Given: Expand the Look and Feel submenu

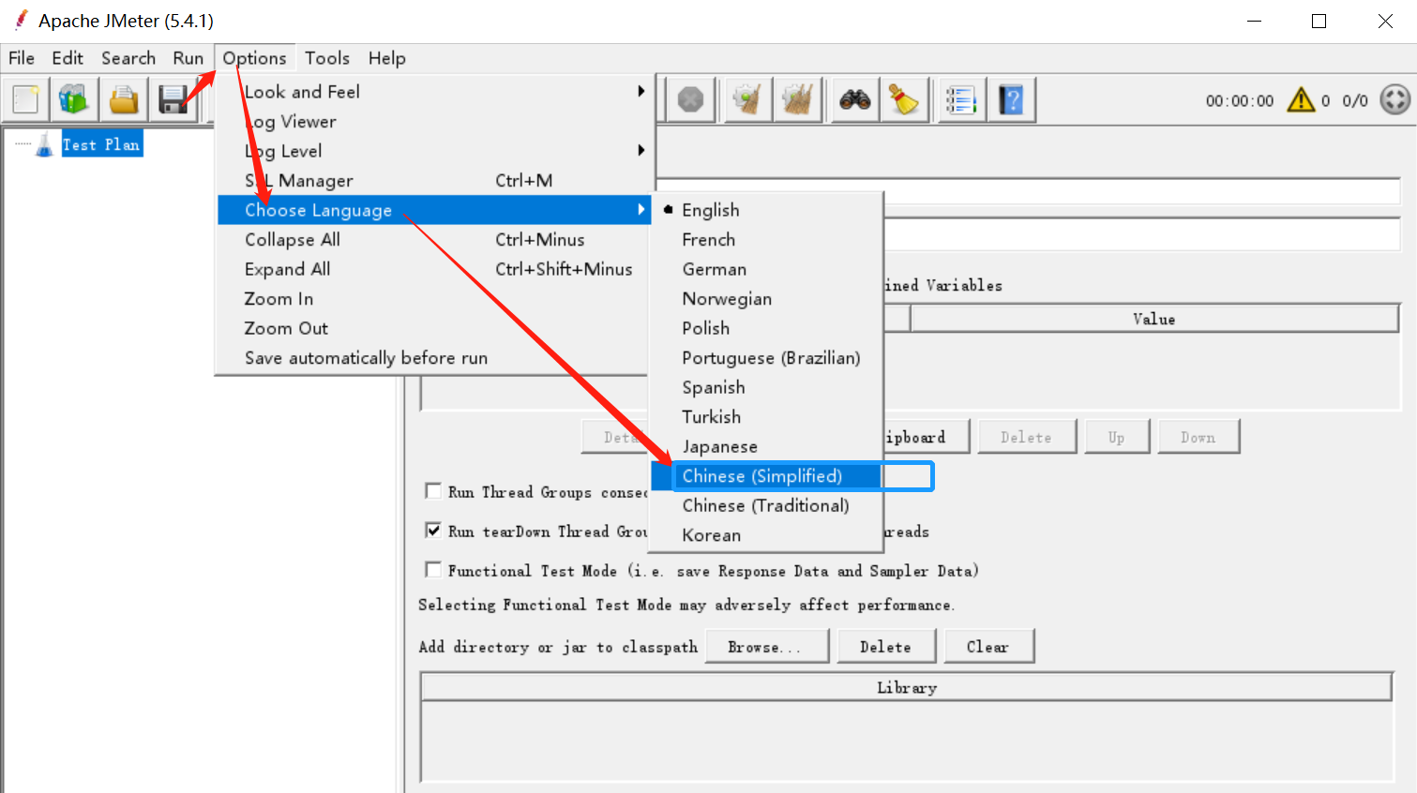Looking at the screenshot, I should (x=433, y=92).
